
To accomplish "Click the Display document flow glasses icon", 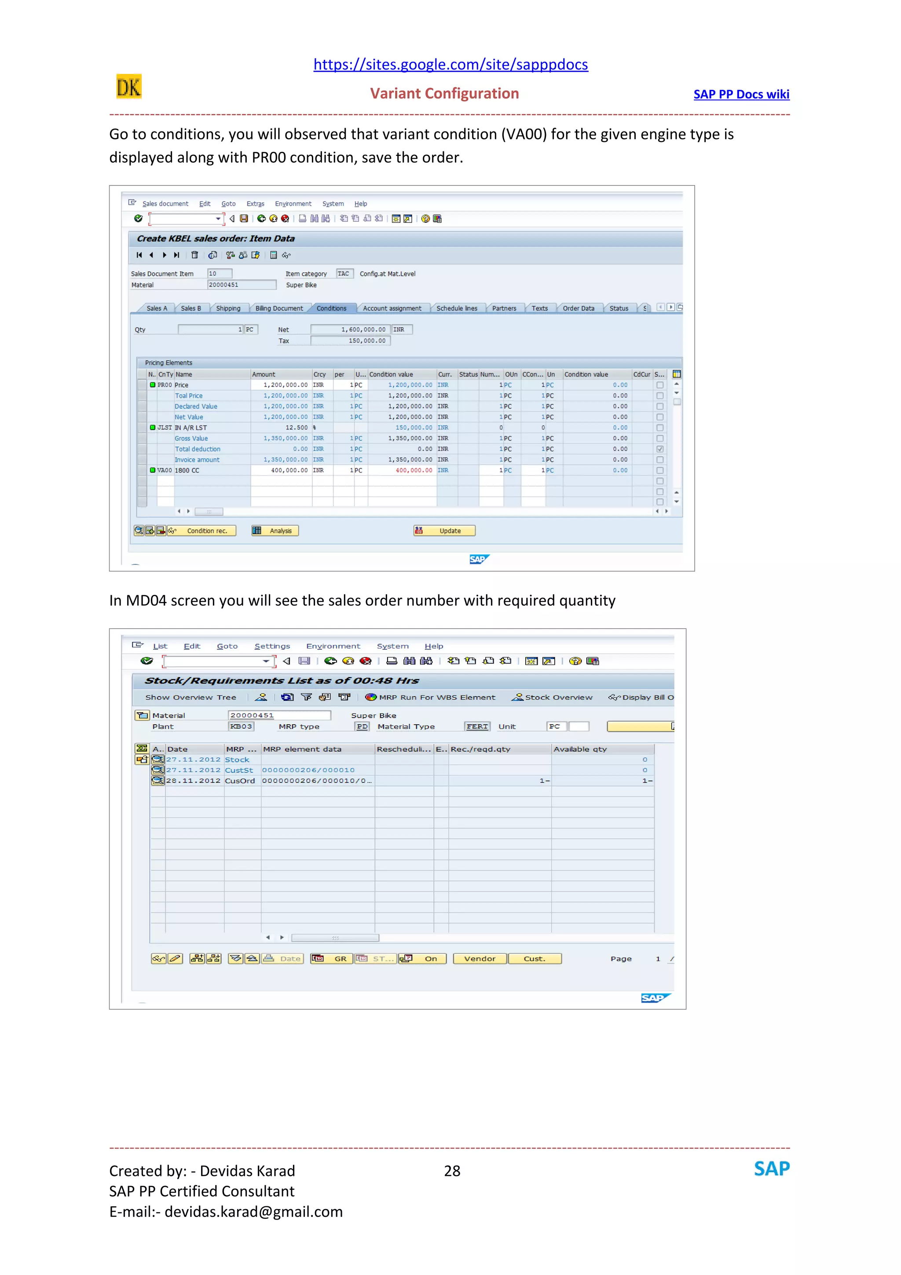I will point(286,256).
